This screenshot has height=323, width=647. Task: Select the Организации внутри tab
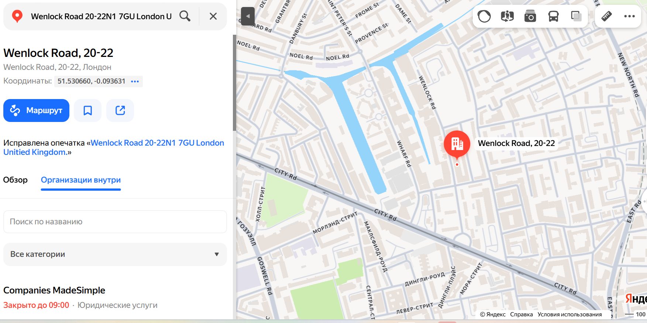pyautogui.click(x=81, y=180)
